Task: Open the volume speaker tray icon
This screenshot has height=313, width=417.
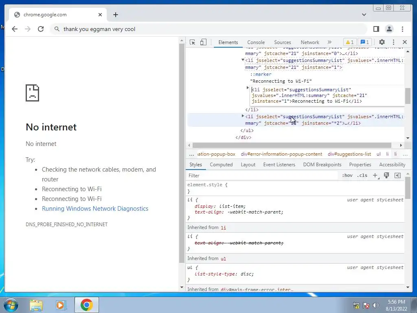Action: pos(375,305)
